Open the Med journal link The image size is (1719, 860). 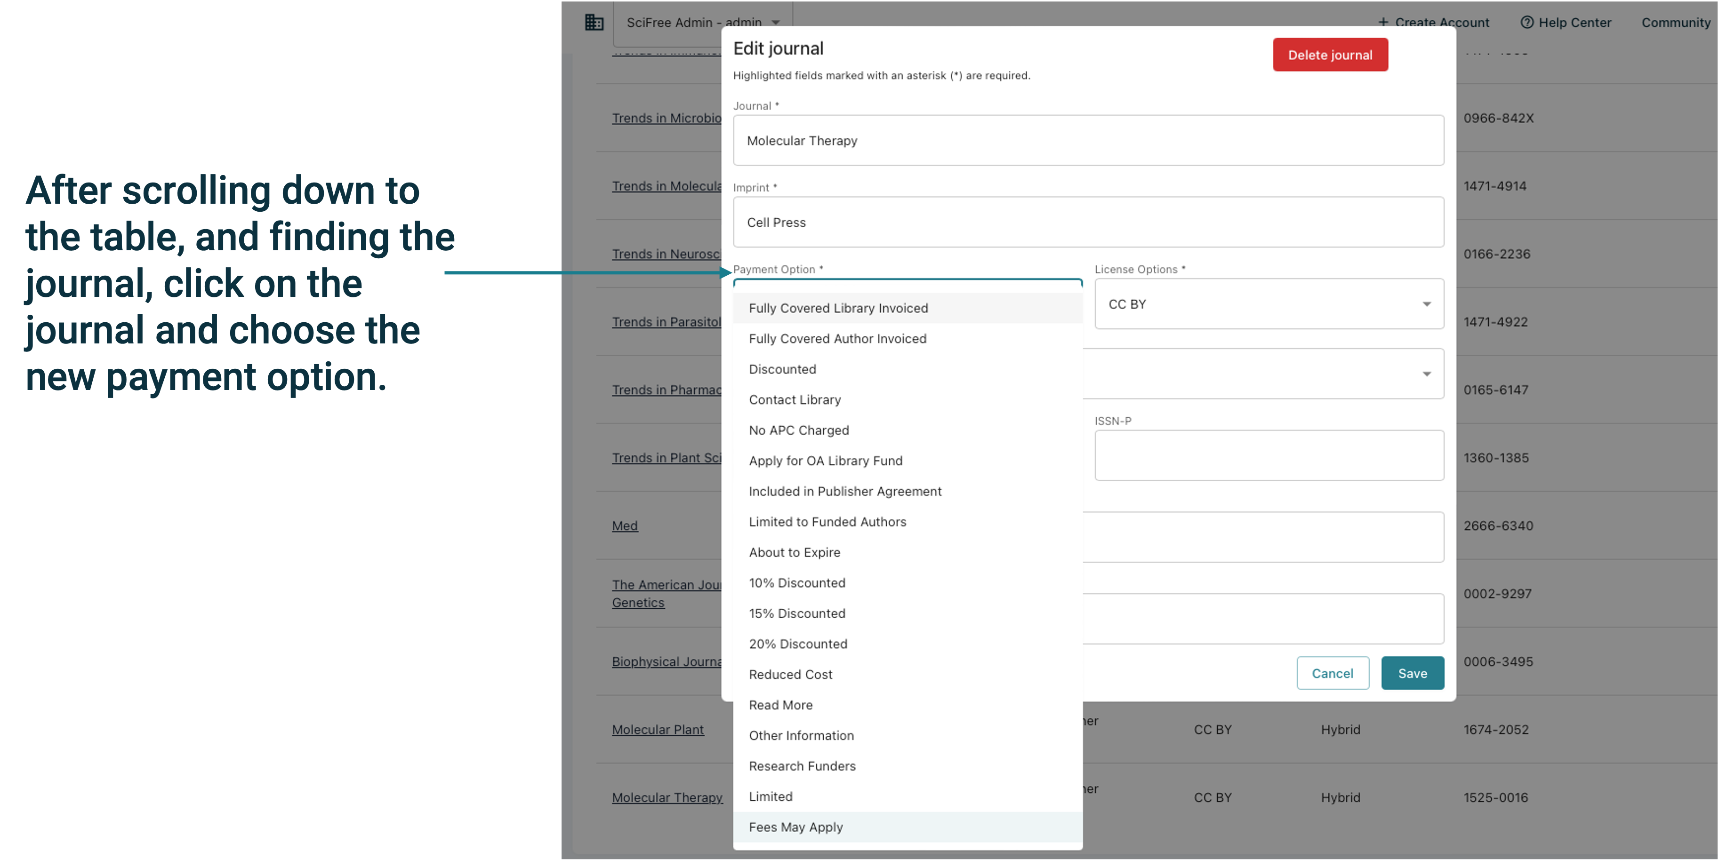[x=624, y=526]
